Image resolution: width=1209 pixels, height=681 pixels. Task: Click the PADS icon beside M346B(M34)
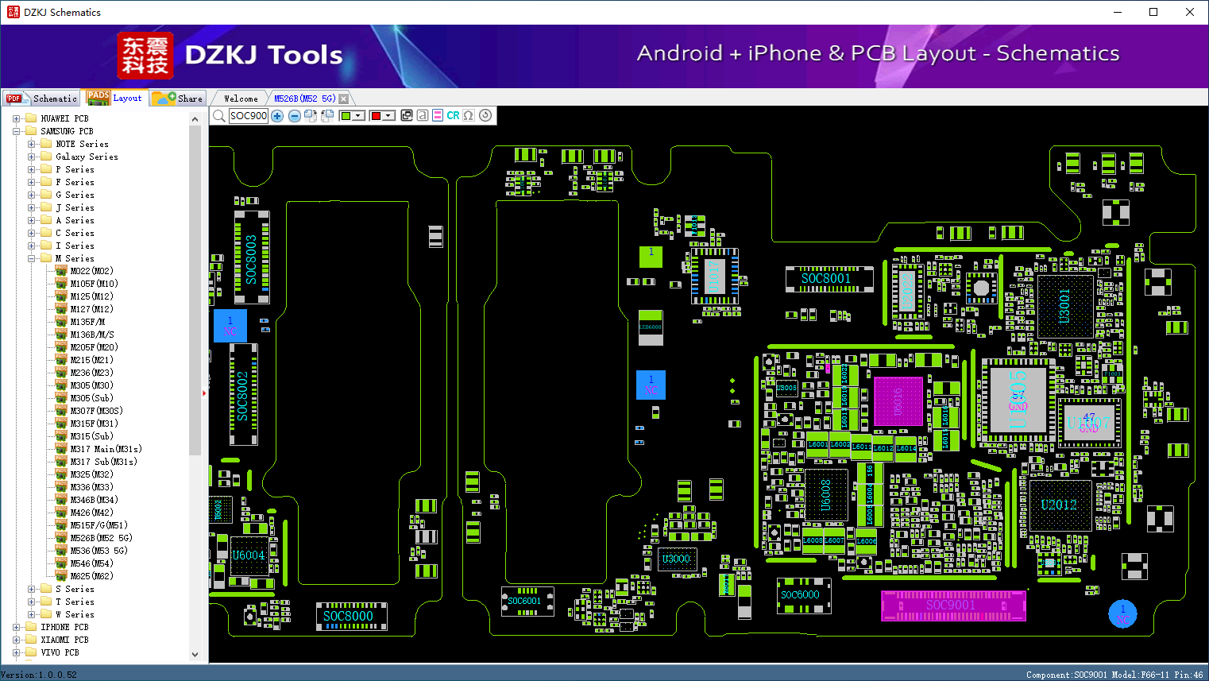point(61,500)
